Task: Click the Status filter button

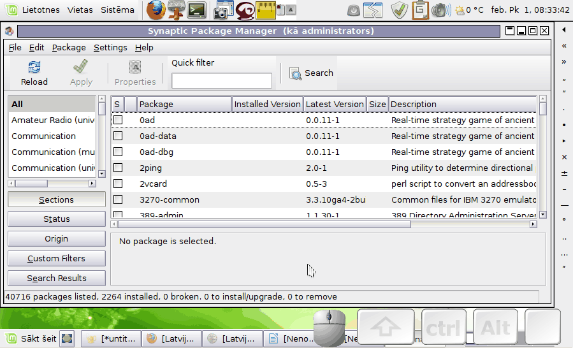Action: click(x=57, y=219)
